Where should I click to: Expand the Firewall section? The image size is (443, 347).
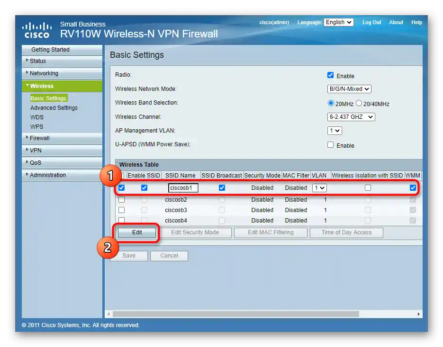(x=62, y=138)
